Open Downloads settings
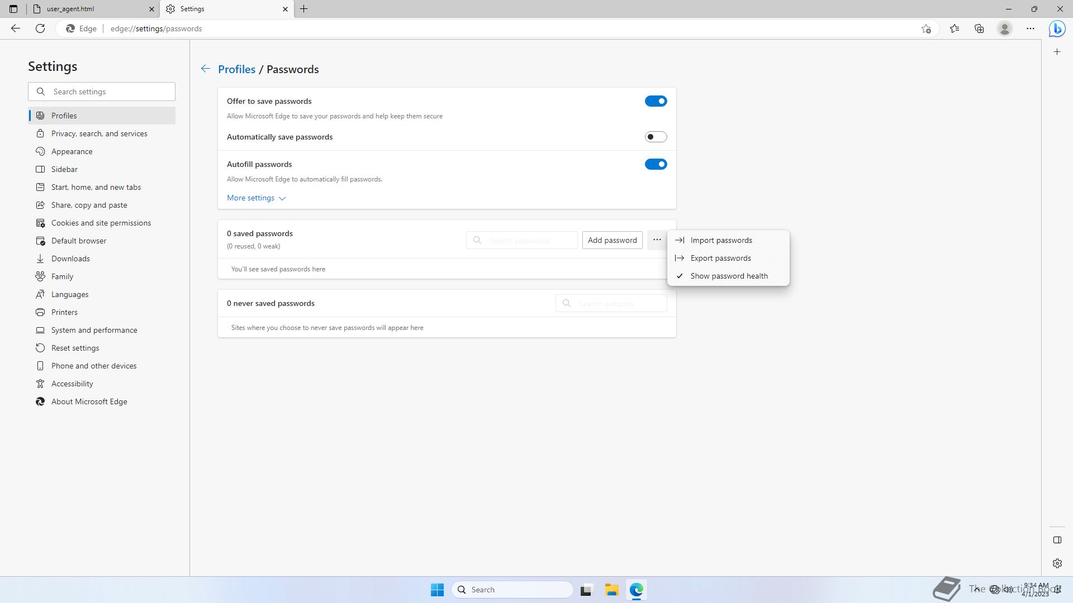Image resolution: width=1073 pixels, height=603 pixels. [102, 259]
